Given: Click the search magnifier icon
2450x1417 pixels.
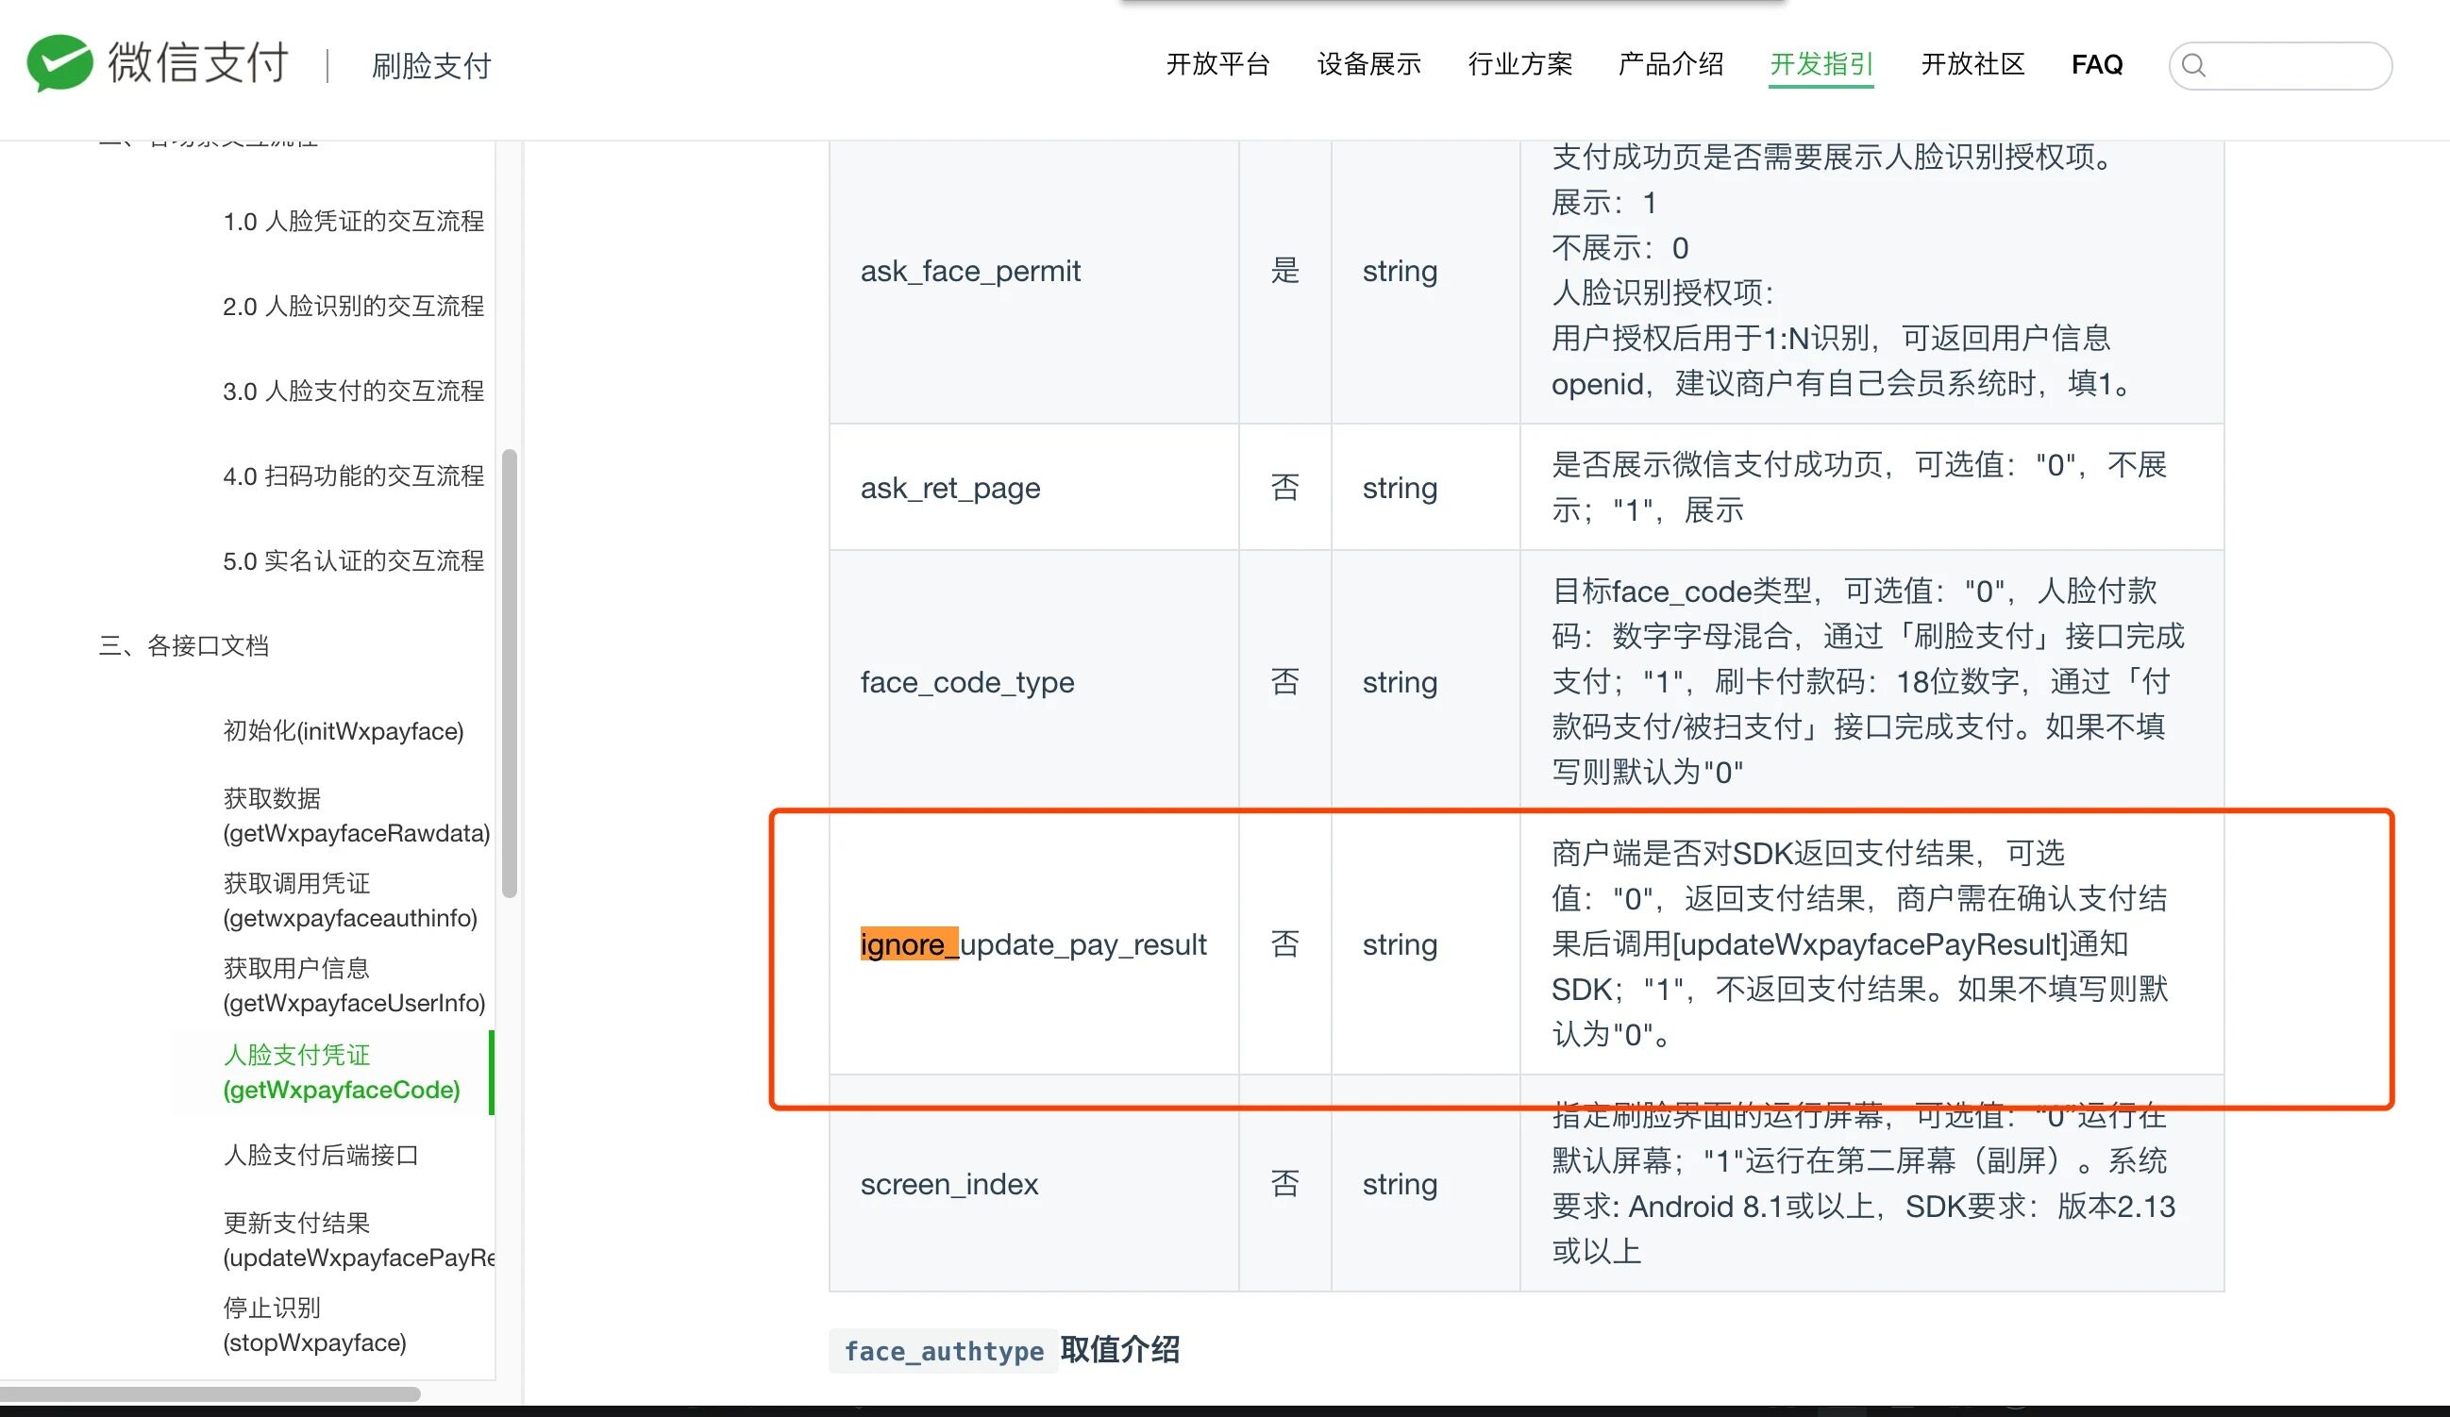Looking at the screenshot, I should click(2193, 65).
